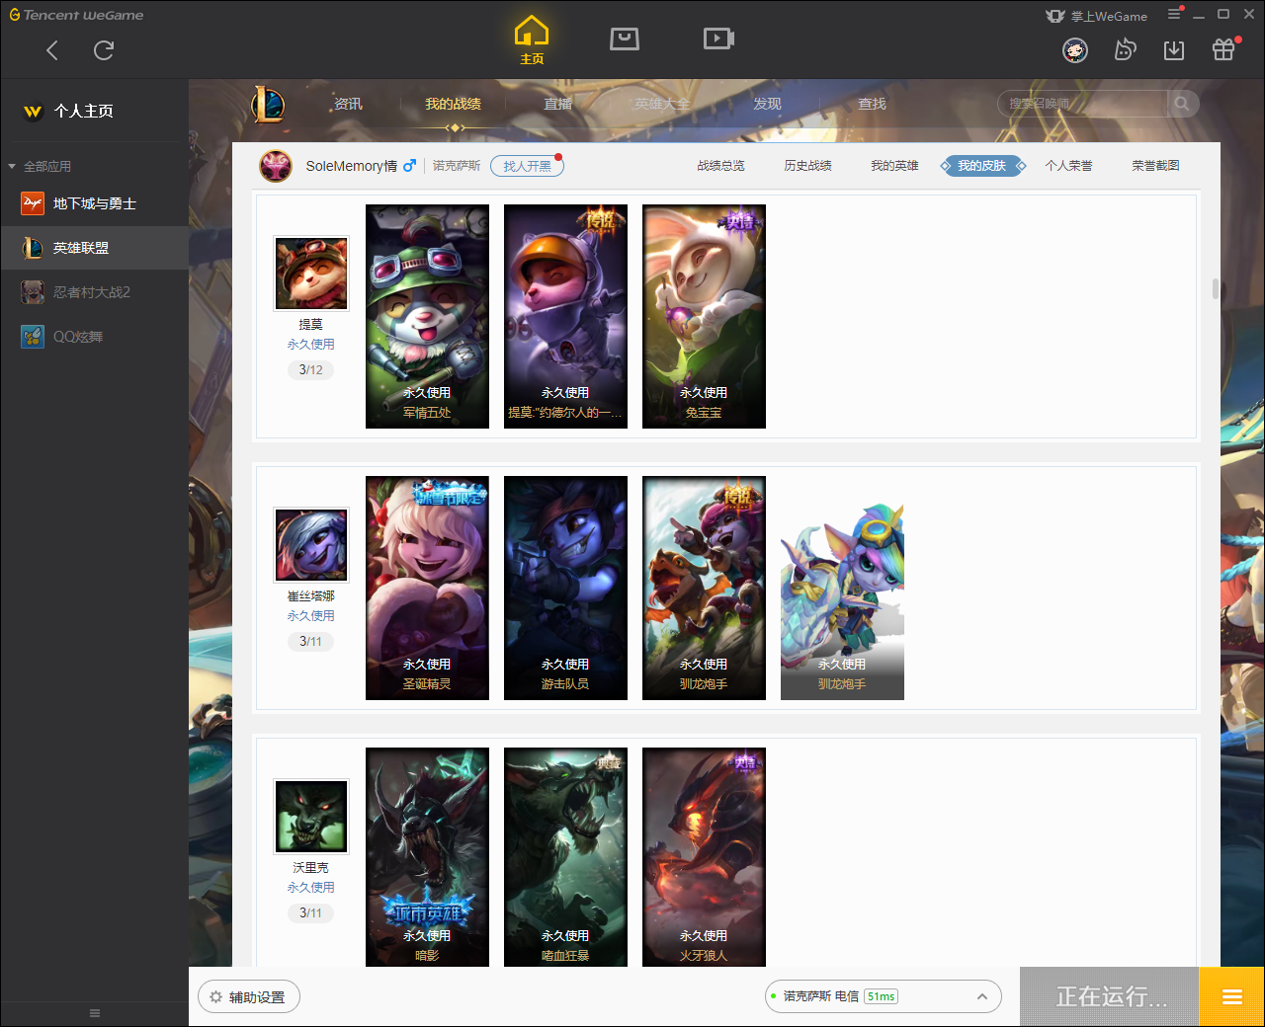Viewport: 1265px width, 1027px height.
Task: Click the skin list scrollbar thumb
Action: click(1215, 288)
